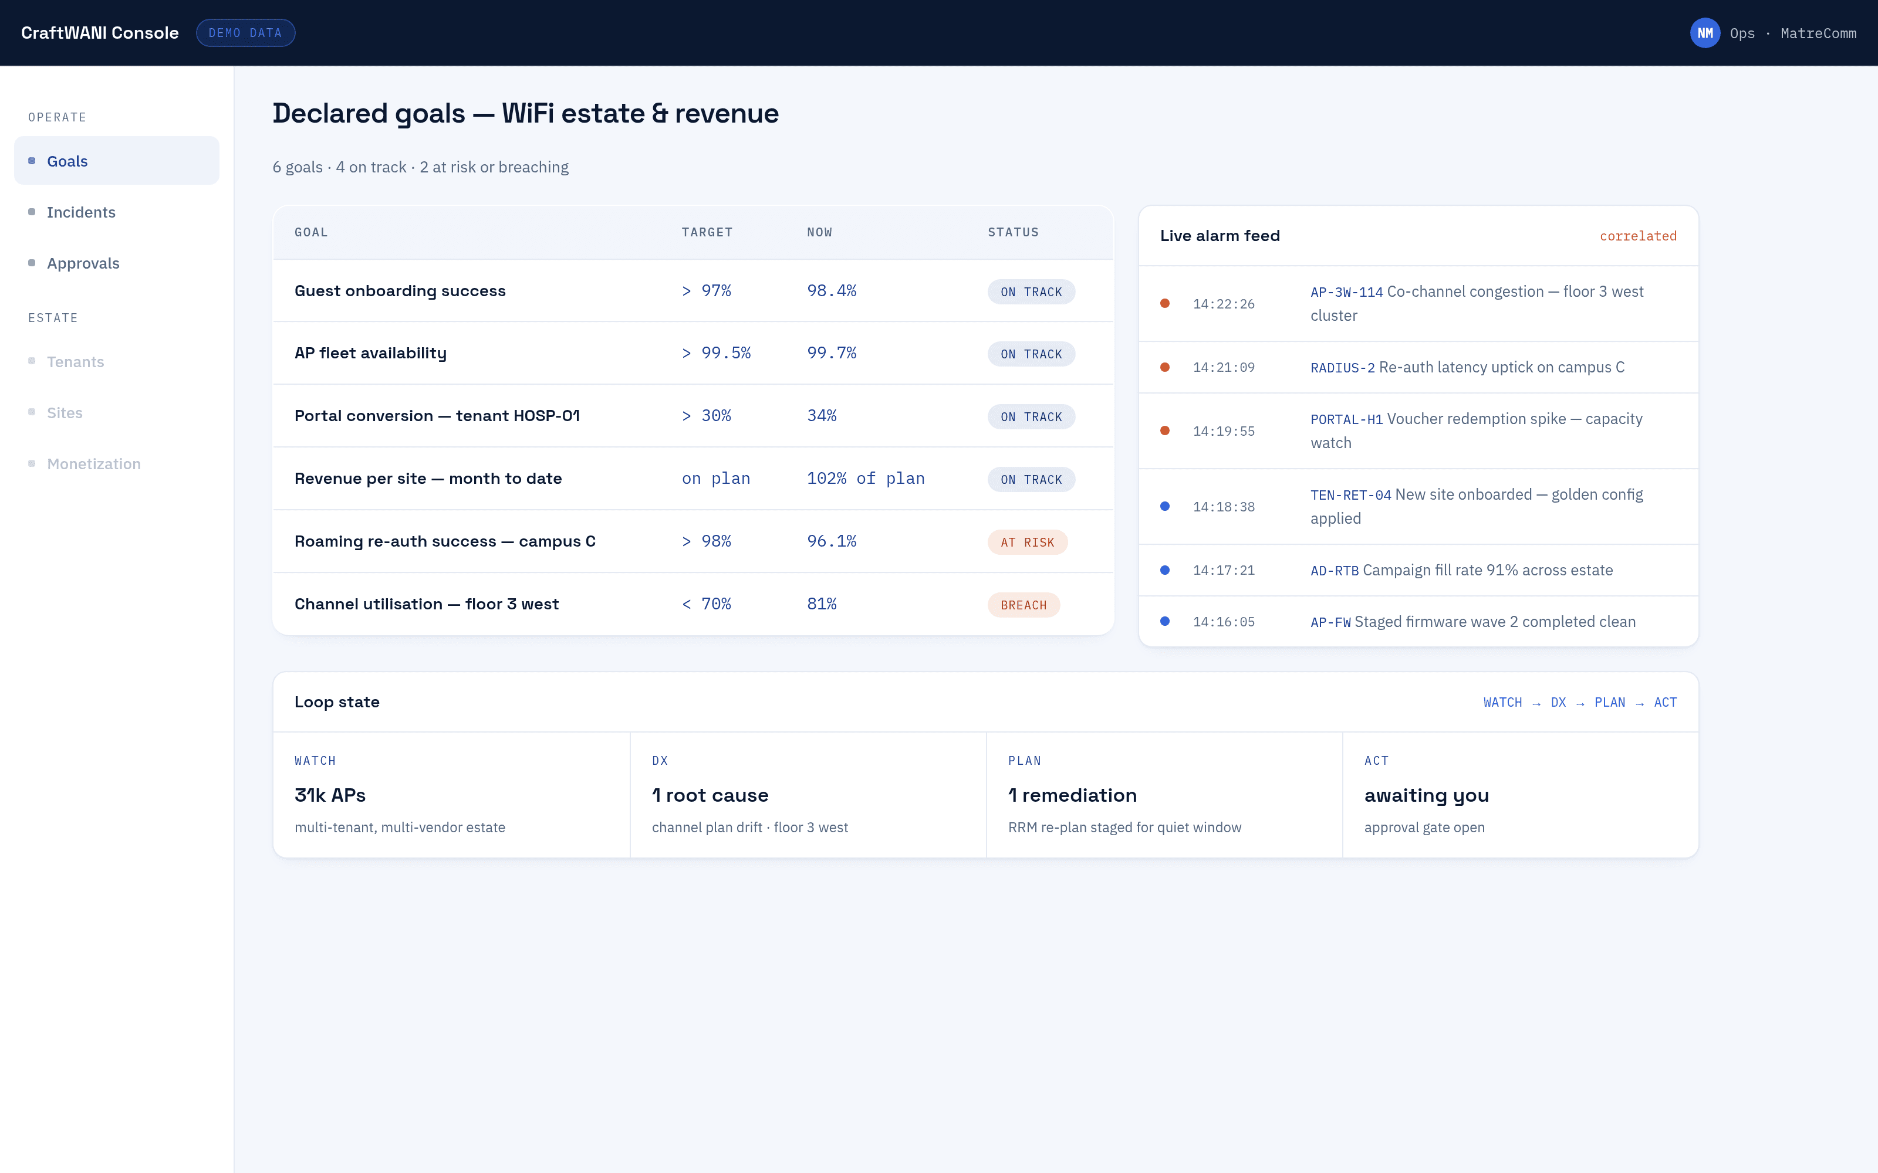Click ON TRACK badge for Revenue per site

coord(1031,479)
